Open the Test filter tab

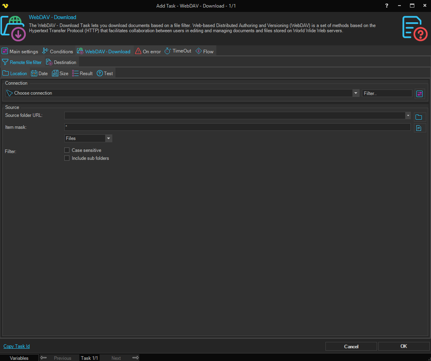click(x=105, y=74)
